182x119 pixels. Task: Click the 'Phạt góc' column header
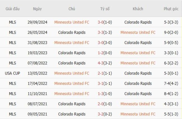pos(171,9)
